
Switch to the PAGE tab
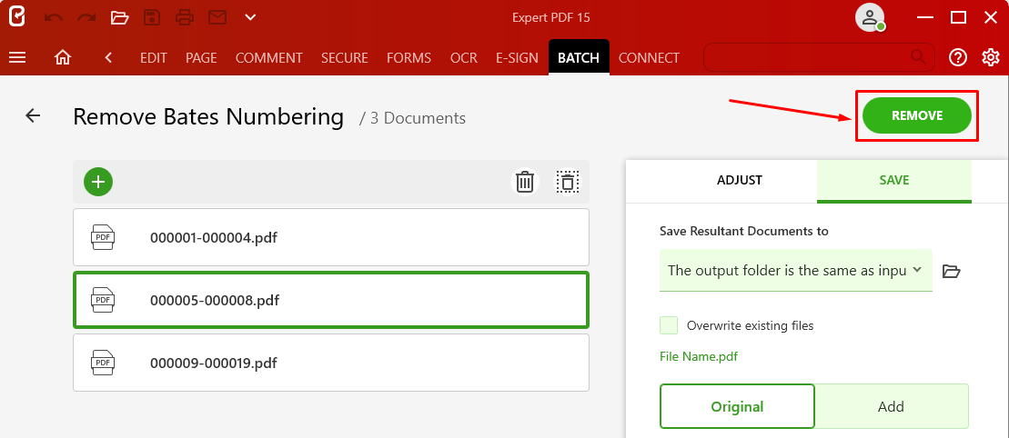201,58
